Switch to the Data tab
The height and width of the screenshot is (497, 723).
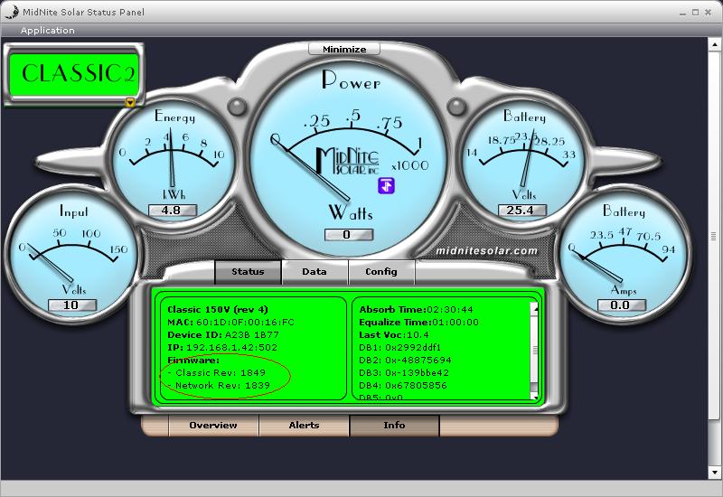point(315,272)
